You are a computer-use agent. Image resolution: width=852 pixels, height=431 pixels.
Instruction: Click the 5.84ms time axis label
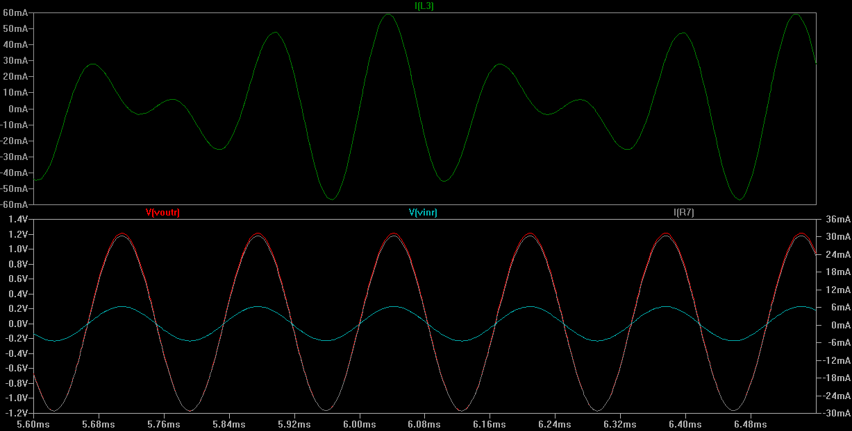point(228,423)
